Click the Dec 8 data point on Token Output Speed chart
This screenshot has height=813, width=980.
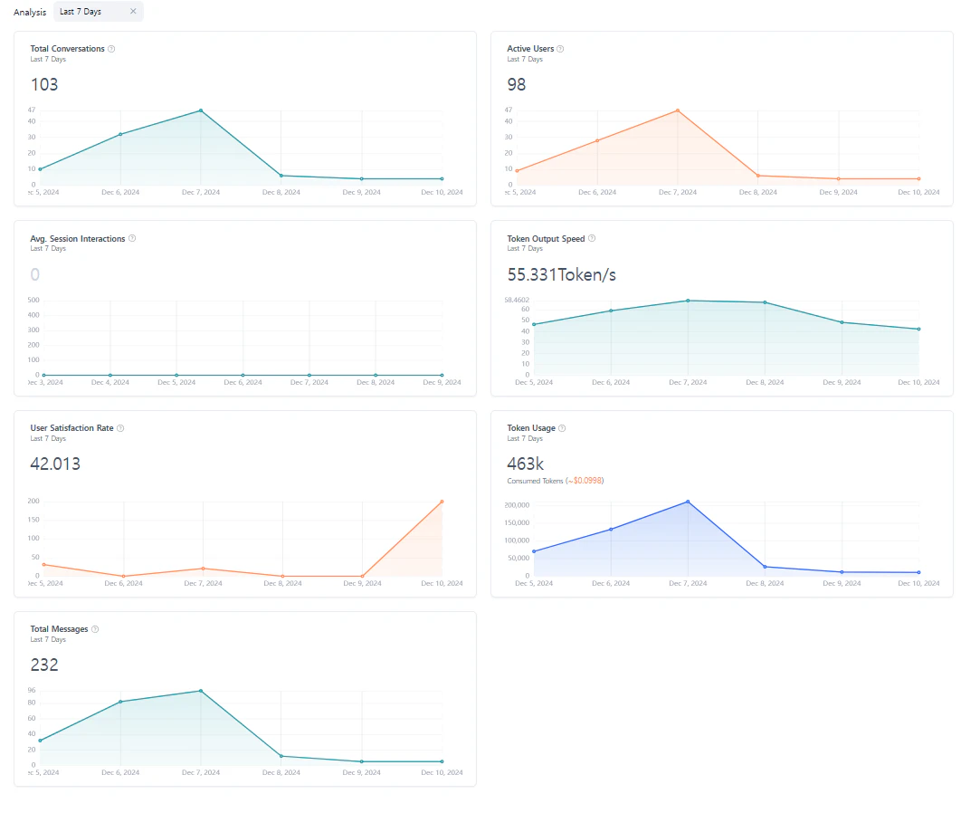[765, 302]
